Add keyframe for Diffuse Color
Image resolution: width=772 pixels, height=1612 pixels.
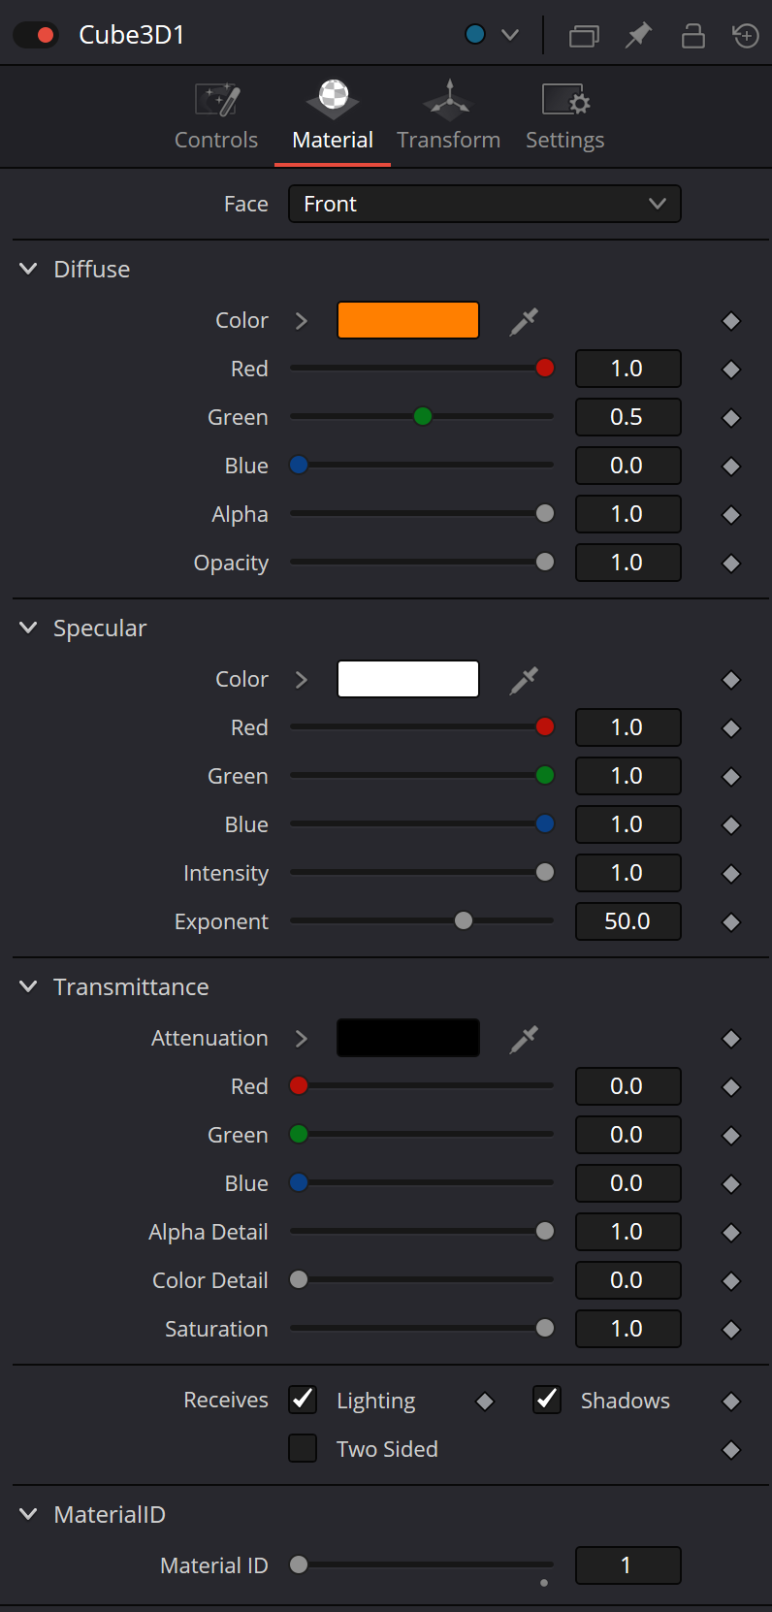(x=731, y=321)
